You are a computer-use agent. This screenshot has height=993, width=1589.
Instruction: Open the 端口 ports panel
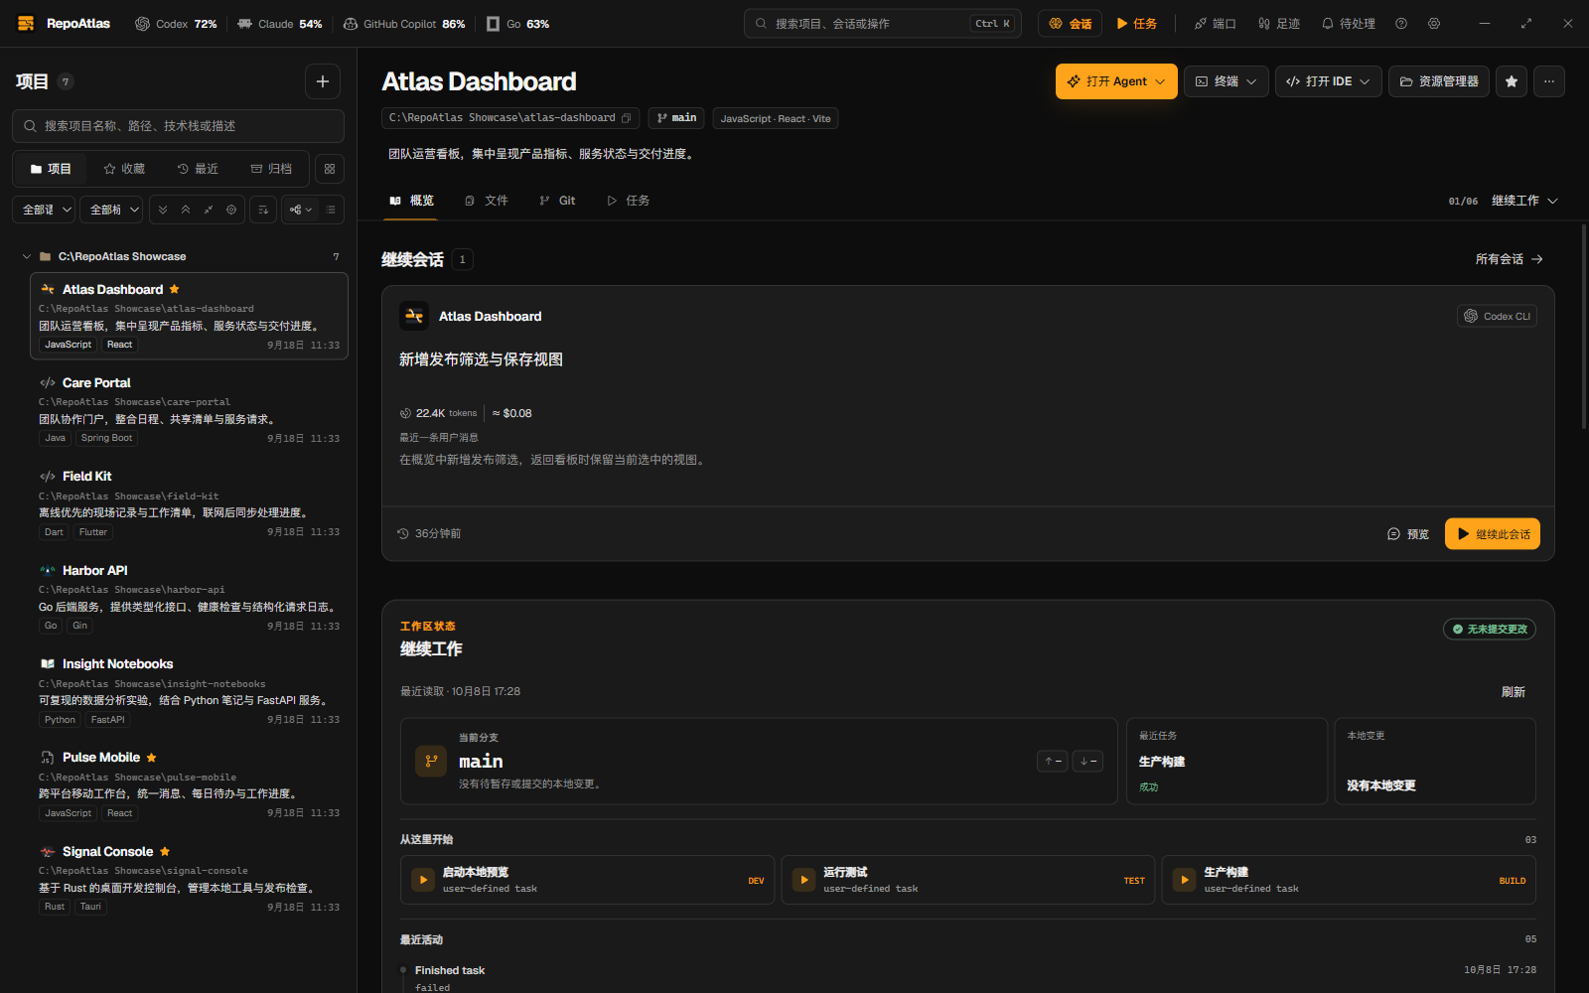point(1216,24)
